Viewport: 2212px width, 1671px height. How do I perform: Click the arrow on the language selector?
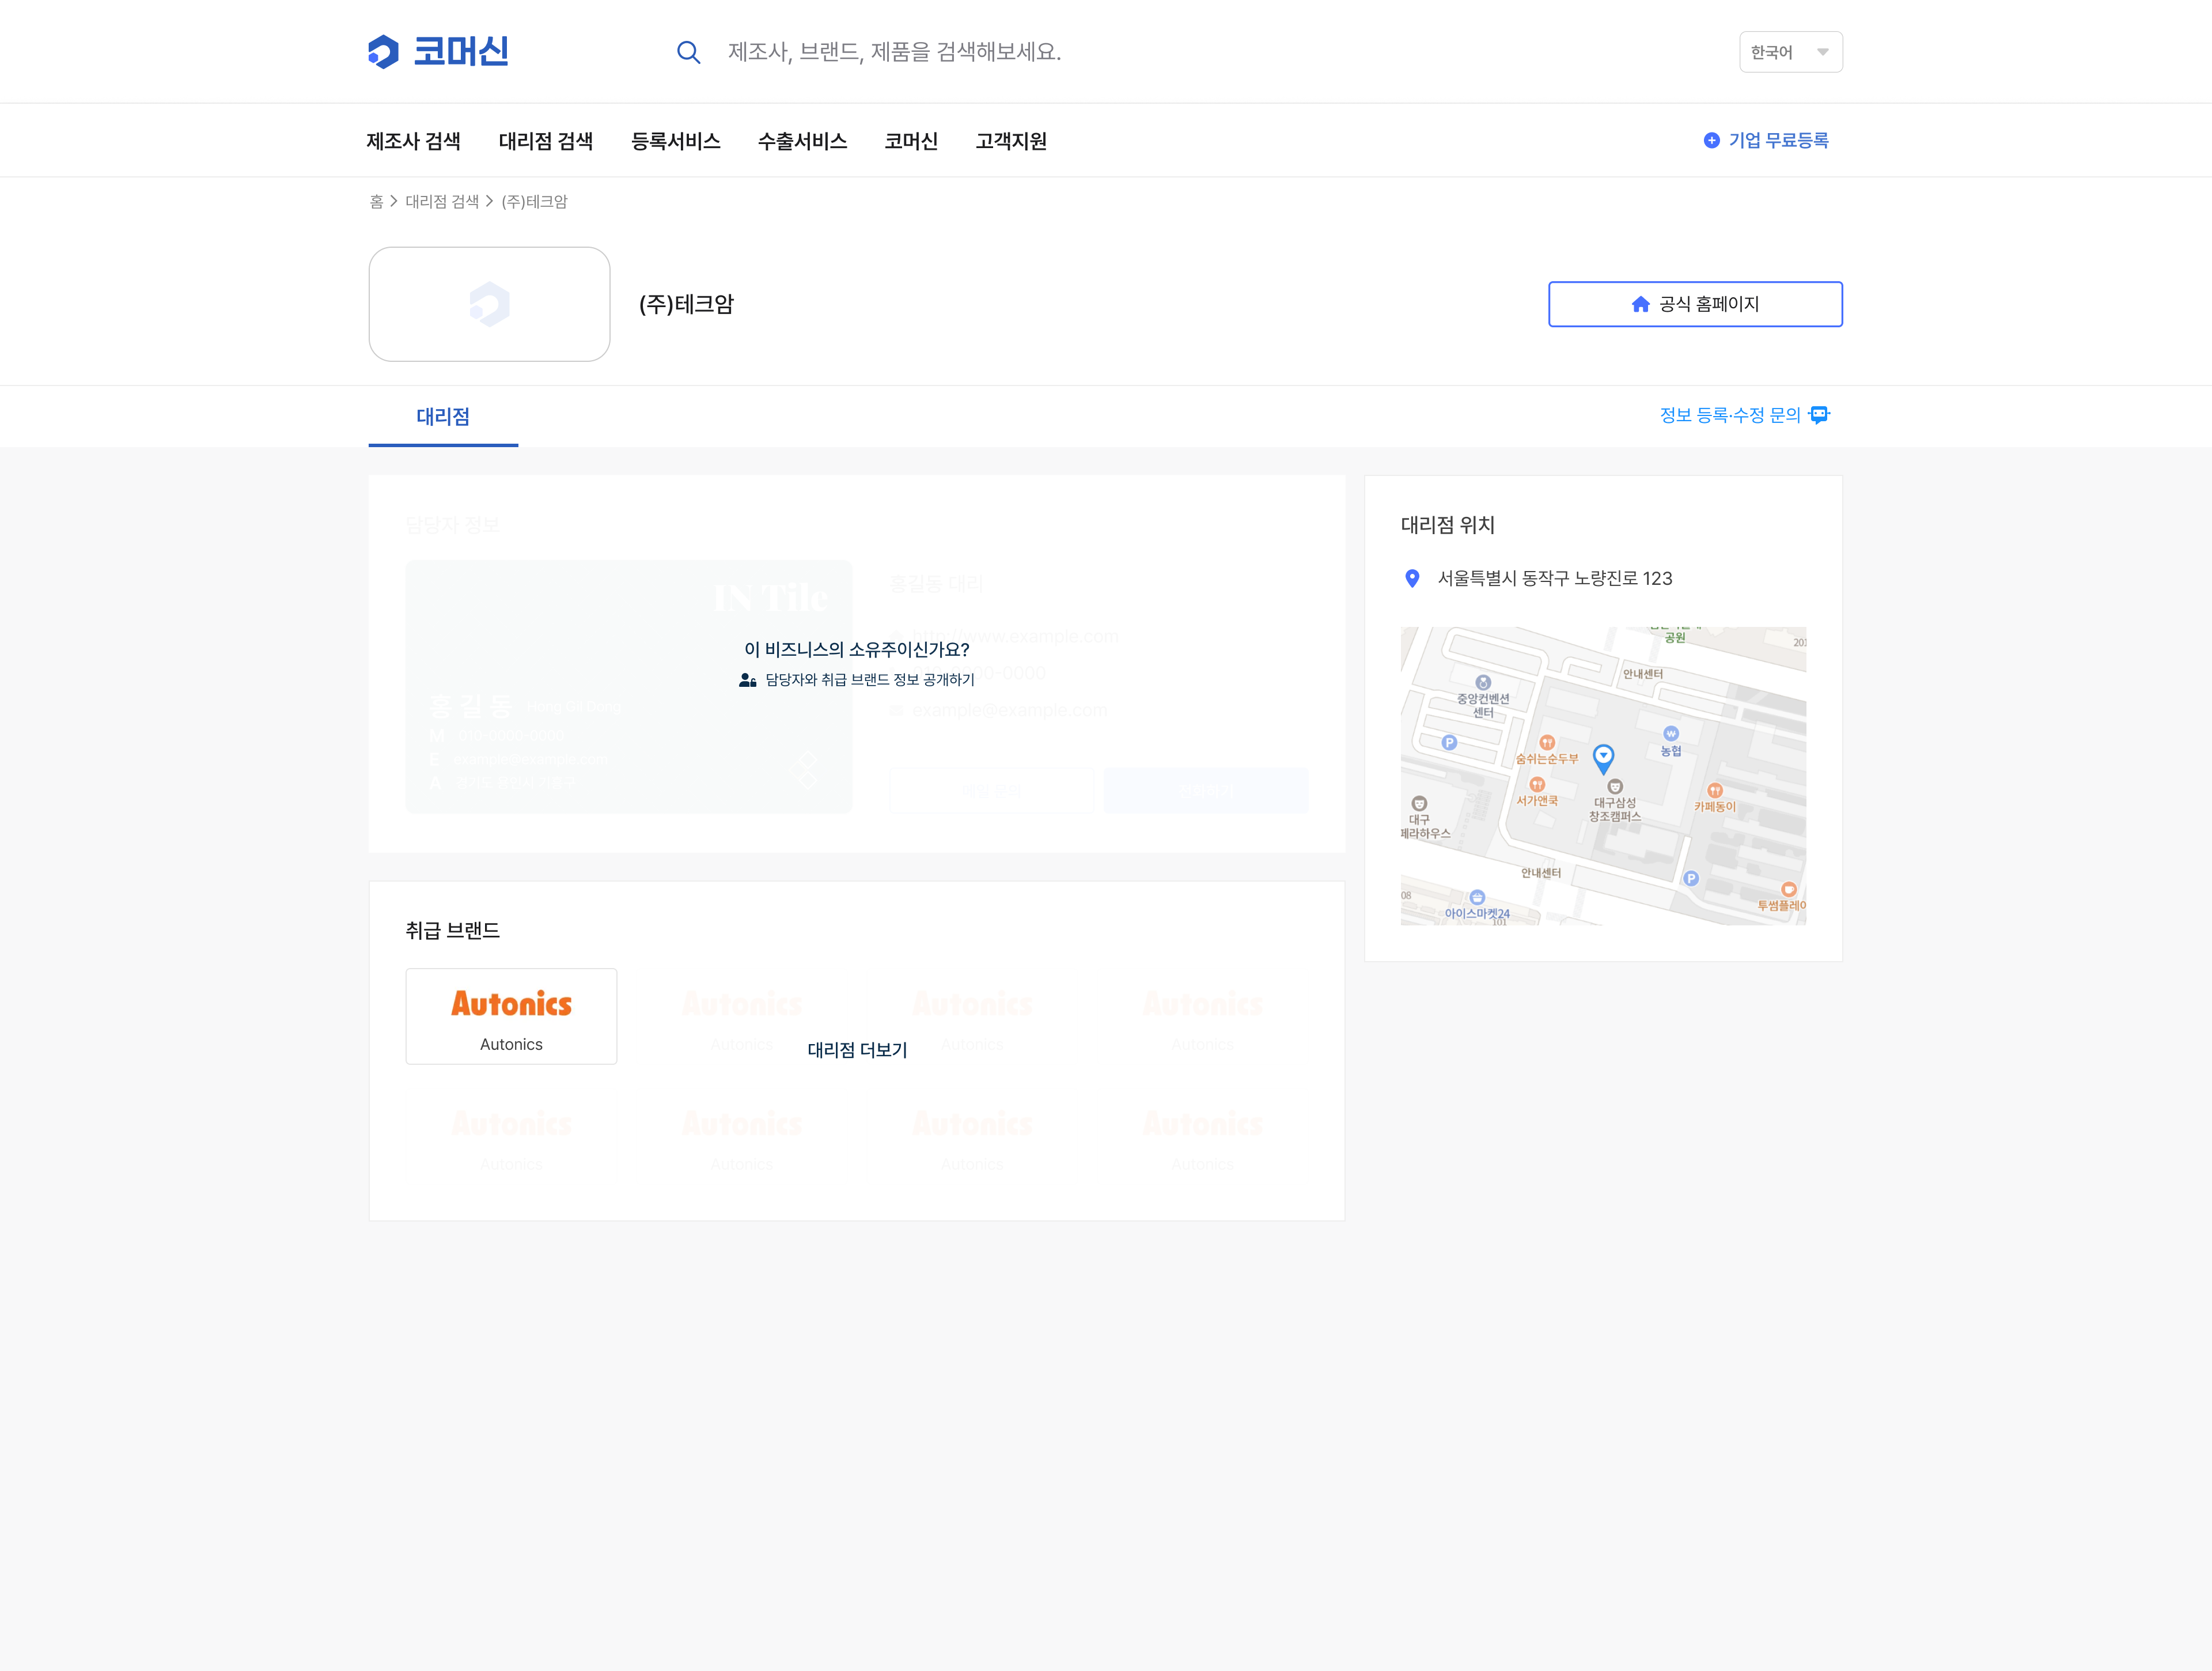1822,52
